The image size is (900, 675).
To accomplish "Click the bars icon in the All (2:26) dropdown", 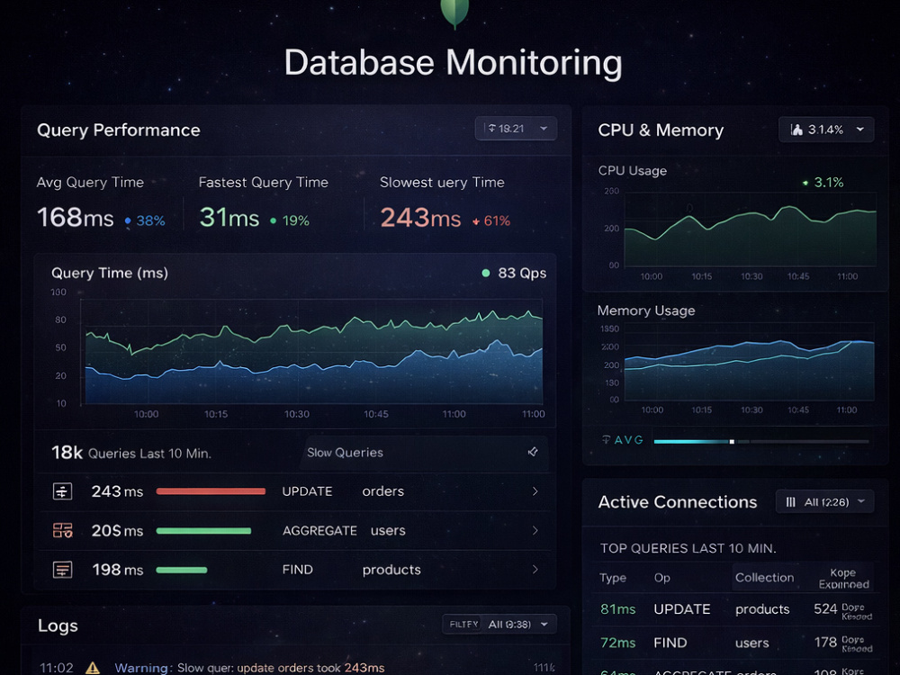I will (x=790, y=502).
